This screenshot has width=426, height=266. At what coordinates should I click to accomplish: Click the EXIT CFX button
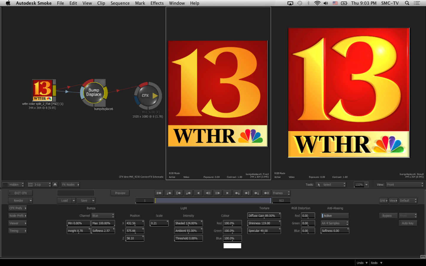[x=20, y=193]
